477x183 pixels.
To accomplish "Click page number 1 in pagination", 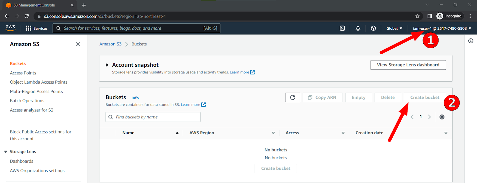I will point(421,117).
